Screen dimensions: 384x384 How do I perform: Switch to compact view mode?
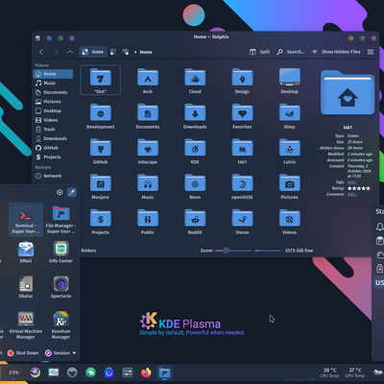[x=113, y=52]
